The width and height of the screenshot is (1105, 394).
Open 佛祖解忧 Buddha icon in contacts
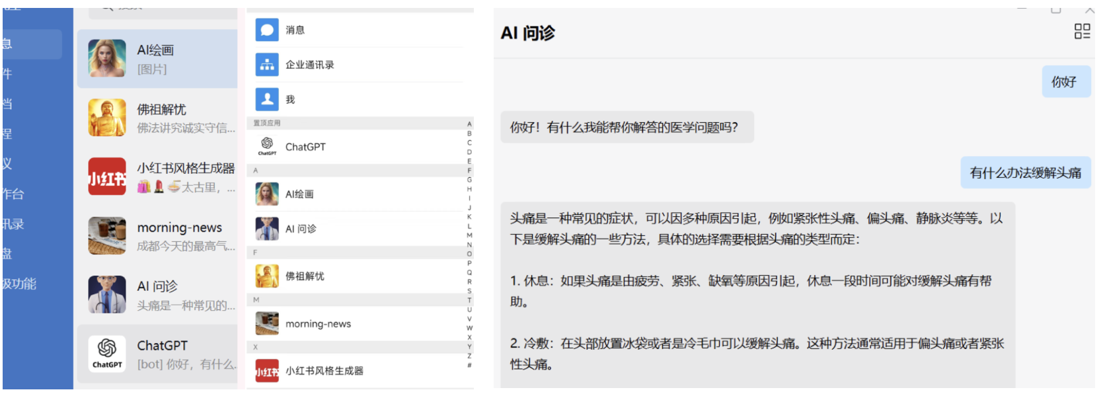coord(267,276)
